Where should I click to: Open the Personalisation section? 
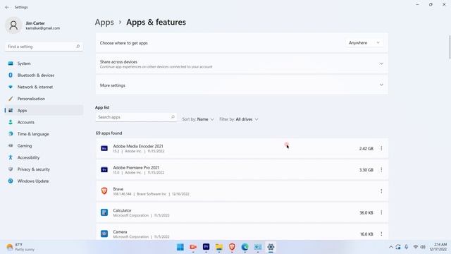[x=44, y=99]
